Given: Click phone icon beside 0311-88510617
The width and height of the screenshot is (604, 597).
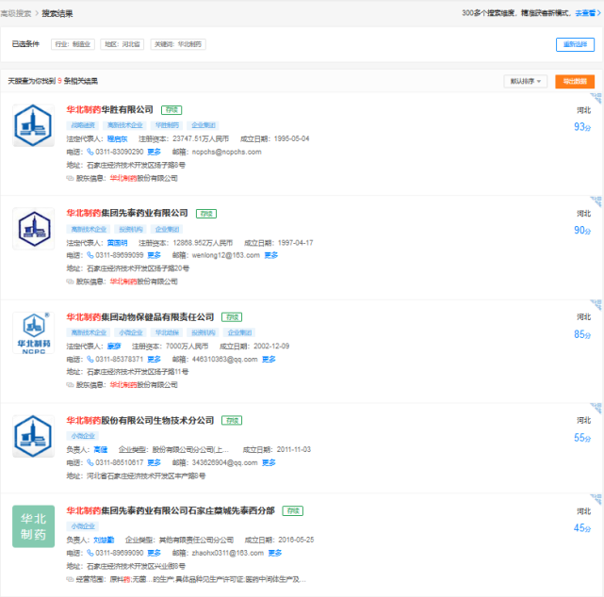Looking at the screenshot, I should [x=90, y=462].
